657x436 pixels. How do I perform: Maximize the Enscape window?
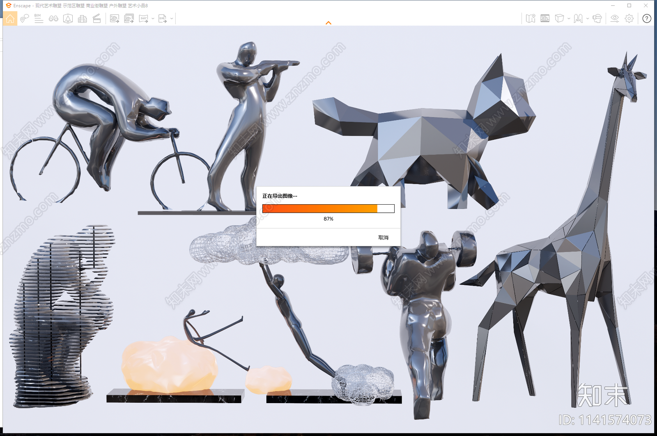click(629, 5)
